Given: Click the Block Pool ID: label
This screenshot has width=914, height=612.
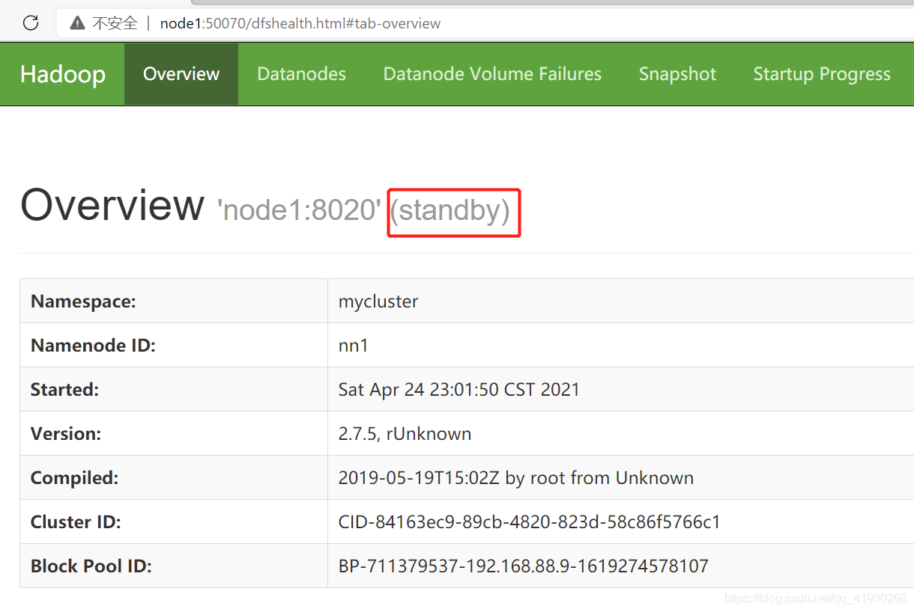Looking at the screenshot, I should tap(91, 566).
